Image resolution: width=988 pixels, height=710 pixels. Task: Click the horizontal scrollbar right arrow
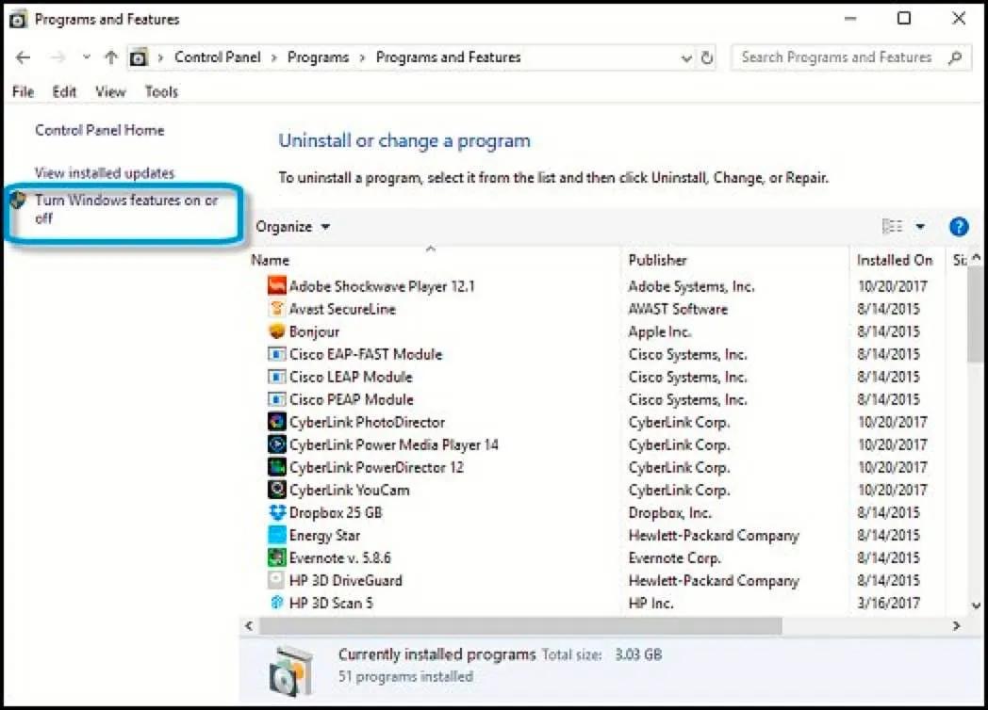coord(957,625)
